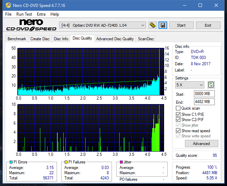Toggle Show read speed checkbox

pyautogui.click(x=178, y=131)
